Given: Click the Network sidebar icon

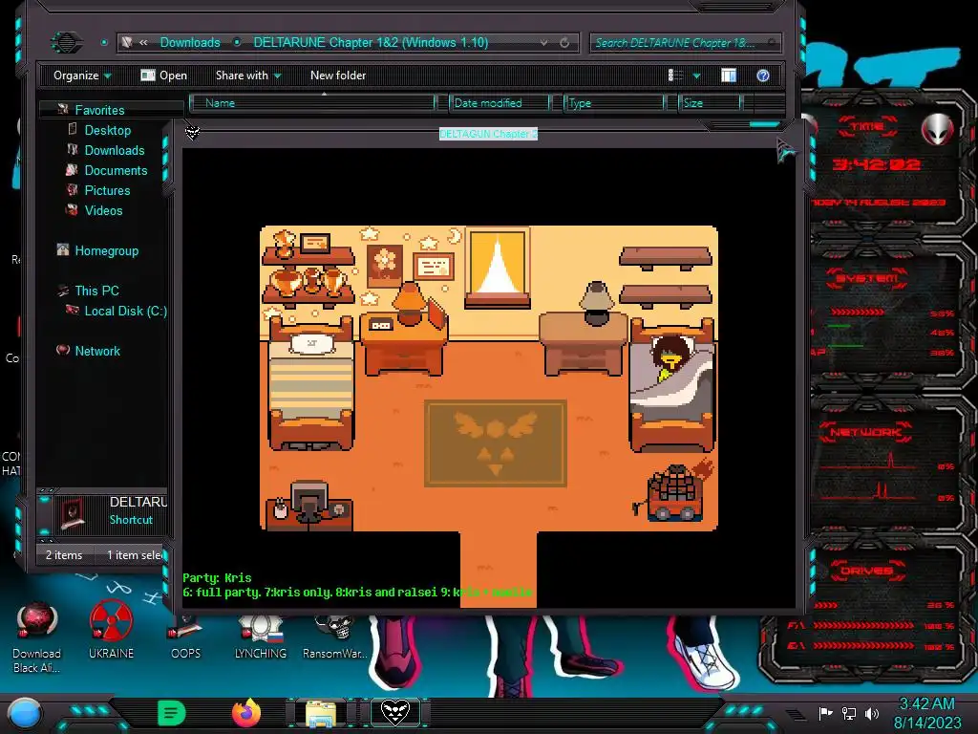Looking at the screenshot, I should pyautogui.click(x=62, y=350).
